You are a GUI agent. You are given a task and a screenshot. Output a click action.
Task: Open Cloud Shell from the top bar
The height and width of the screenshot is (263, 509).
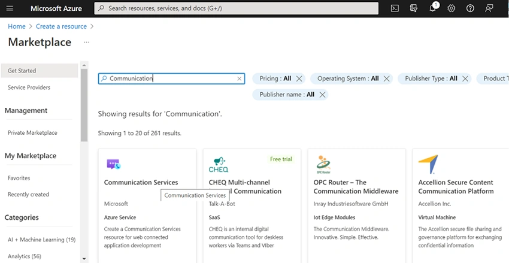(395, 8)
